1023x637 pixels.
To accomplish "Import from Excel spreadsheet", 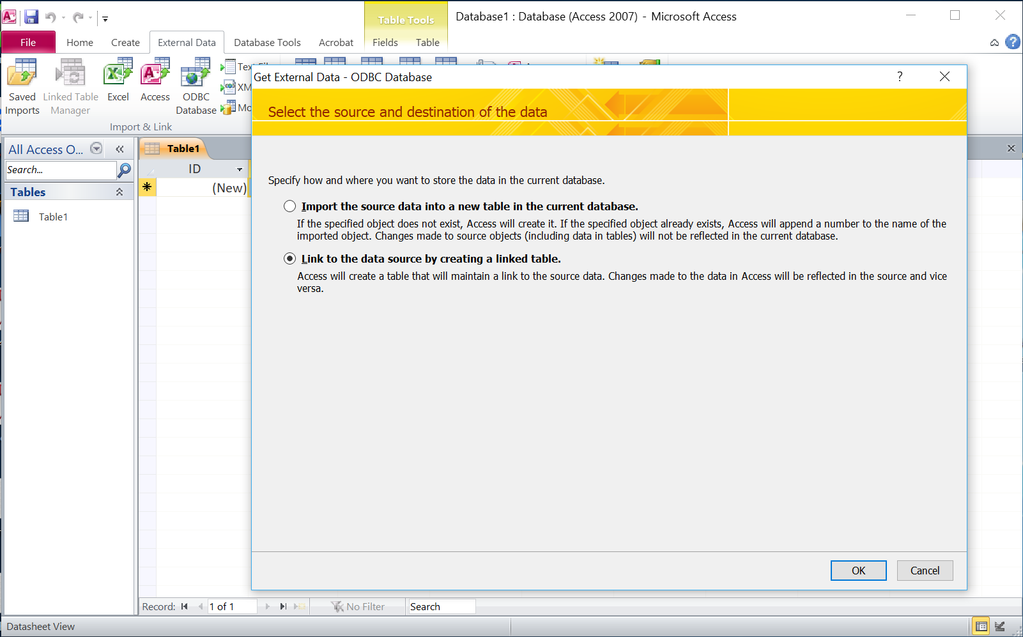I will 118,80.
